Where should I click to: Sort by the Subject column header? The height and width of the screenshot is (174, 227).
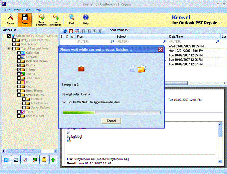pos(142,36)
